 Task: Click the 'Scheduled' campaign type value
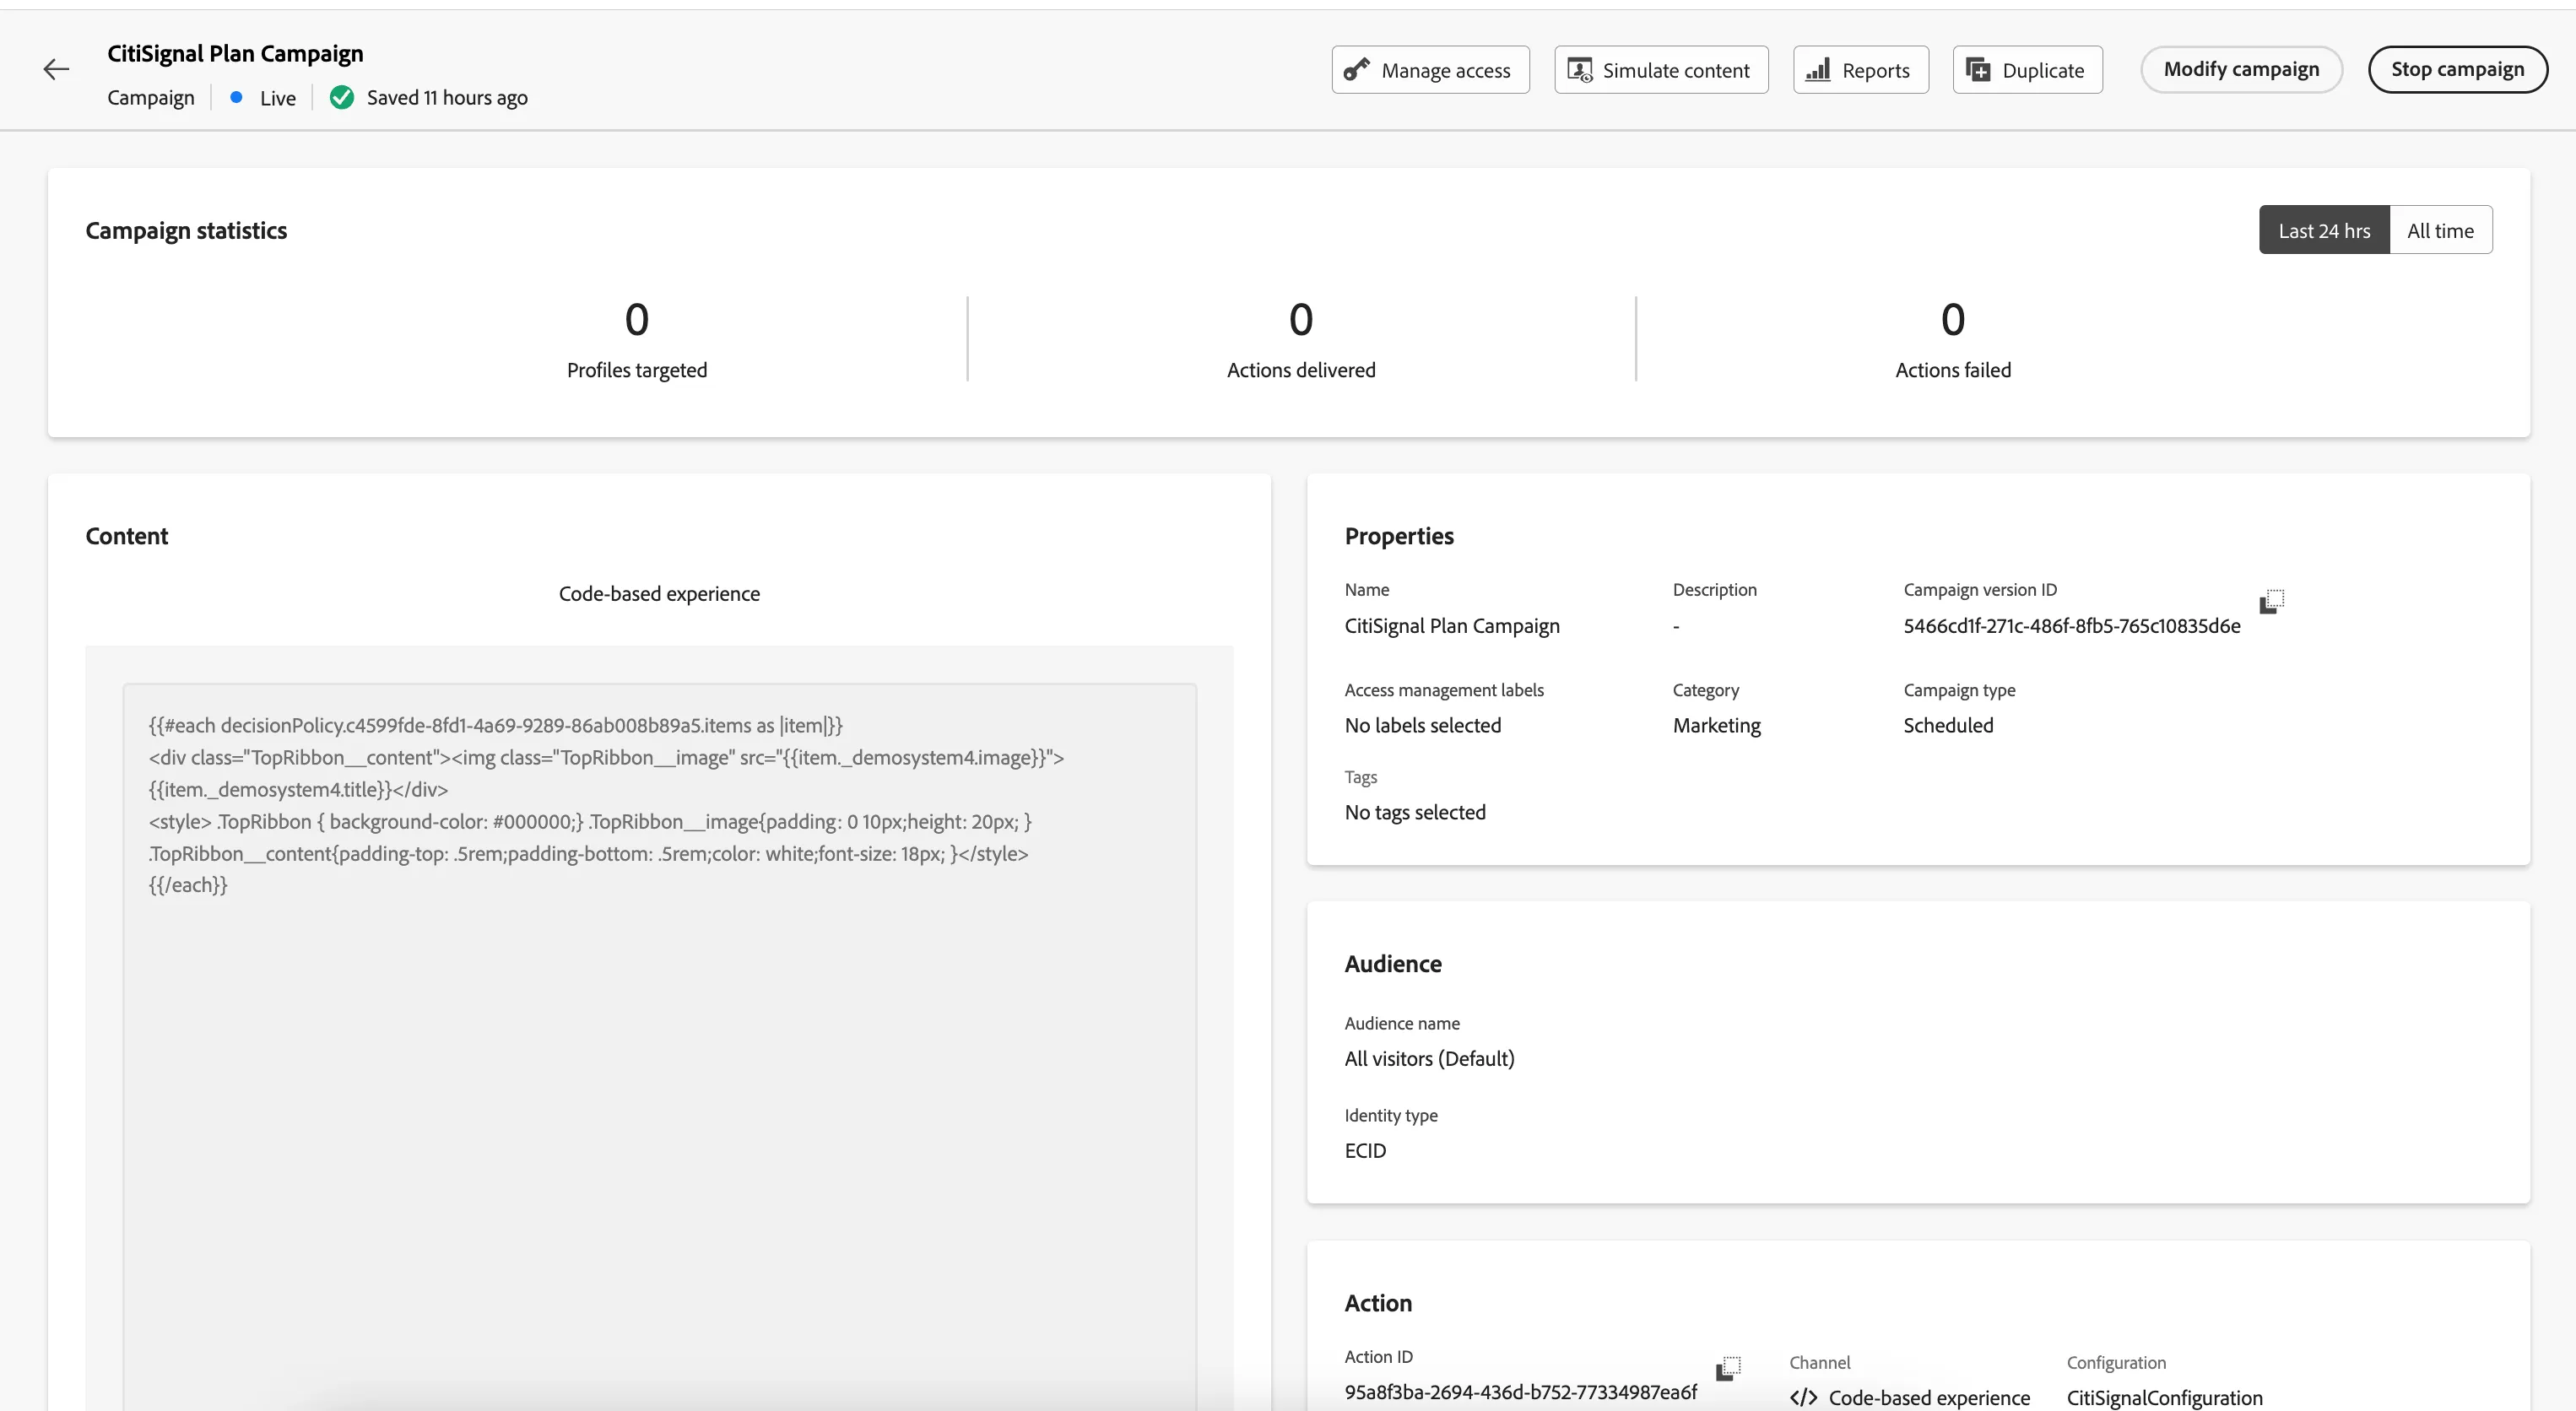1948,726
